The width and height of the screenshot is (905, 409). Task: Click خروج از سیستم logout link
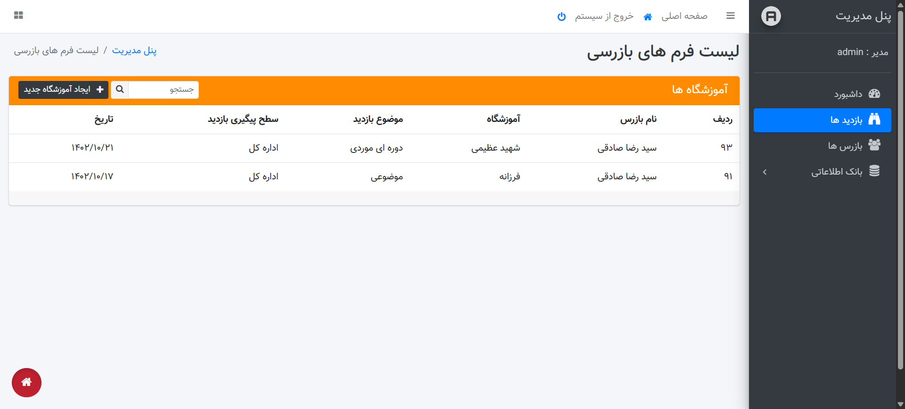click(604, 16)
